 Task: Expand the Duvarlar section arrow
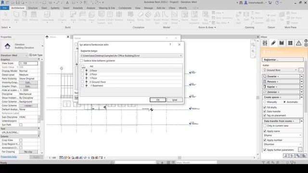302,76
